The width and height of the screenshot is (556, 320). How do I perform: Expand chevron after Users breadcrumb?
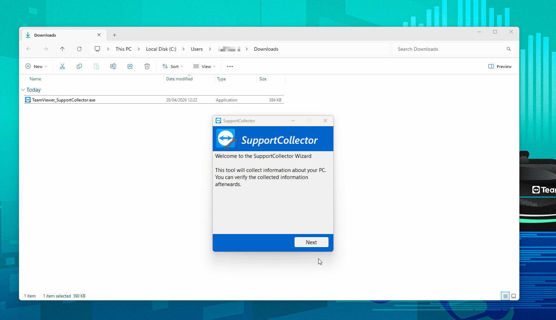(210, 49)
